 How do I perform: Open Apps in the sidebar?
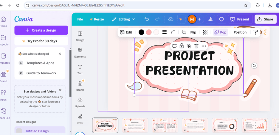(x=3, y=95)
